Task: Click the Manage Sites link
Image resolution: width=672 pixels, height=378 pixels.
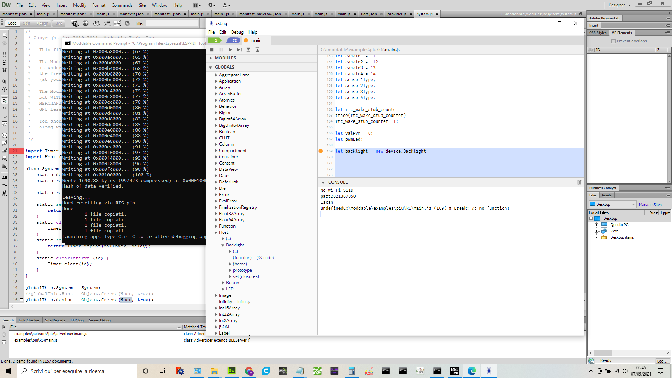Action: [650, 204]
